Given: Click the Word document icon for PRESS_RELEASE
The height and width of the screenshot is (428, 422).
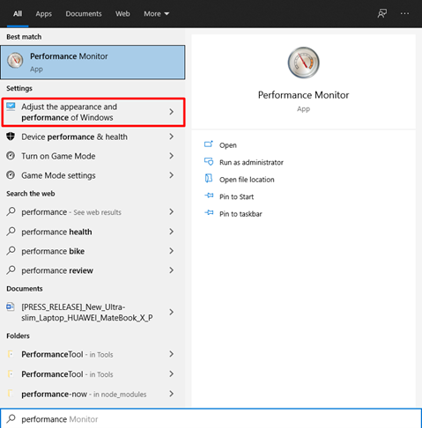Looking at the screenshot, I should coord(11,307).
